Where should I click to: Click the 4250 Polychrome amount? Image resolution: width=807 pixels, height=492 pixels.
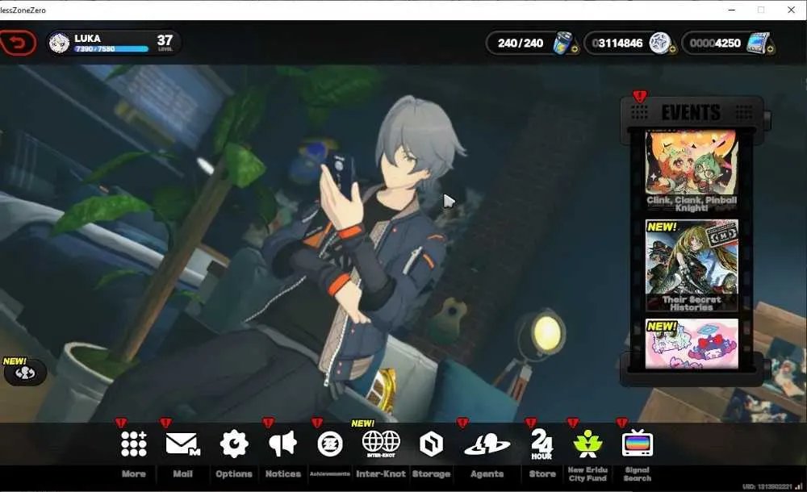(715, 44)
